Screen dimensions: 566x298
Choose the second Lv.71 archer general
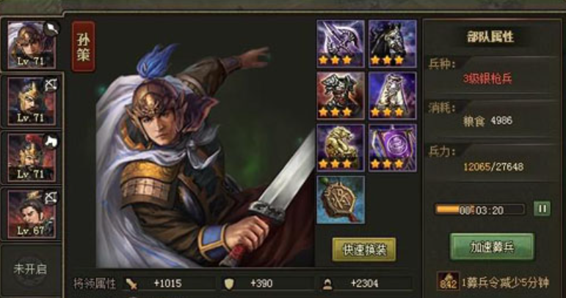click(x=32, y=101)
